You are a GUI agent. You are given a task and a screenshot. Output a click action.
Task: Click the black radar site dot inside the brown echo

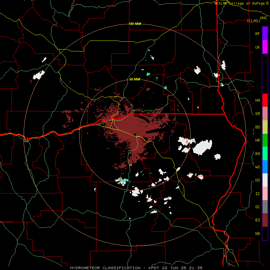(135, 135)
